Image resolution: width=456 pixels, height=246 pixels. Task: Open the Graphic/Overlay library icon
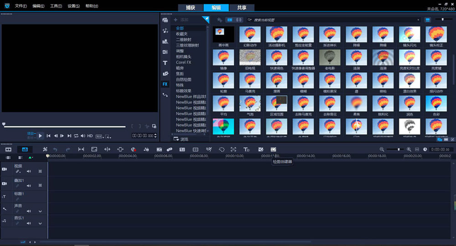165,73
